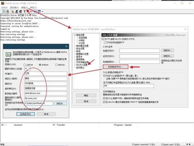Select 文件传输压缩 in the settings tree
Screen dimensions: 194x146
(82, 62)
